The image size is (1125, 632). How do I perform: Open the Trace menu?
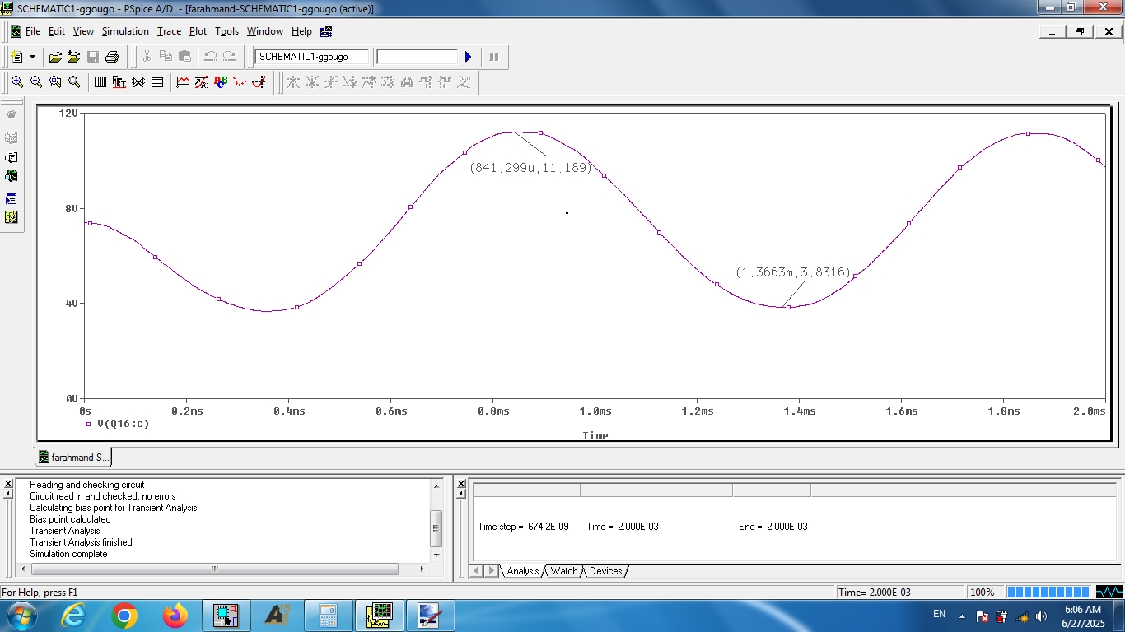(169, 31)
